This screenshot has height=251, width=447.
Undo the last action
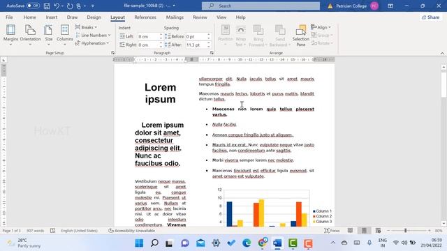point(57,6)
